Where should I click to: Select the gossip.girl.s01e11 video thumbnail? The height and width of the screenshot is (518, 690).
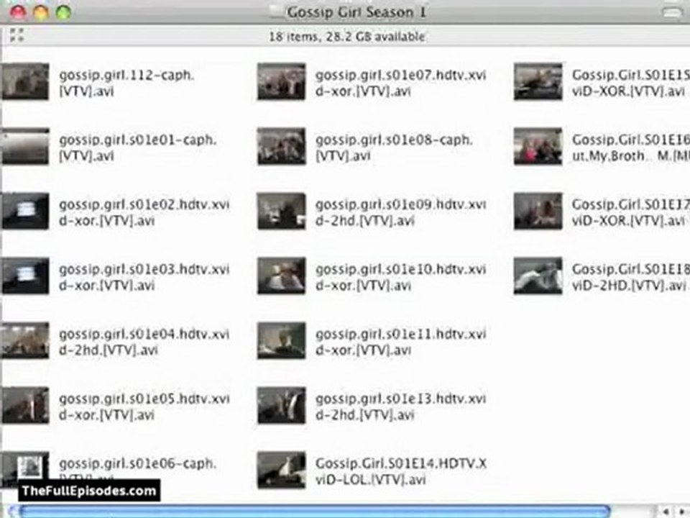click(281, 340)
